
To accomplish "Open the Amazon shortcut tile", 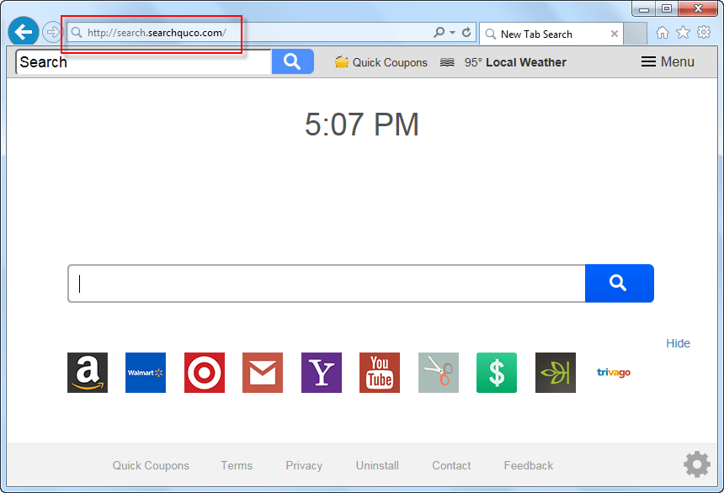I will [x=88, y=373].
